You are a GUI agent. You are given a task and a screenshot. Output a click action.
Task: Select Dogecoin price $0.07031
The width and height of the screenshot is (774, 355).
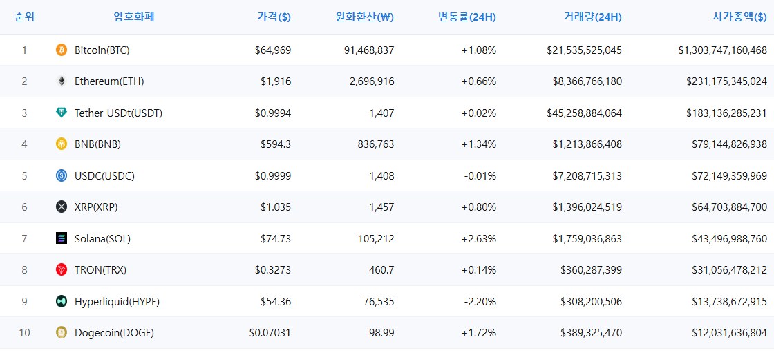coord(270,333)
